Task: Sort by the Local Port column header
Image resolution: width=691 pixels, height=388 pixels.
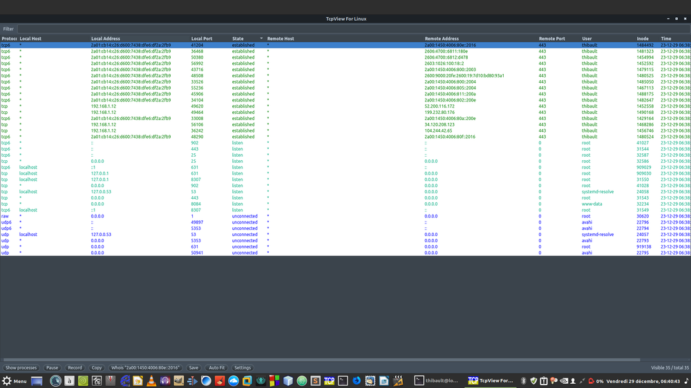Action: point(202,39)
